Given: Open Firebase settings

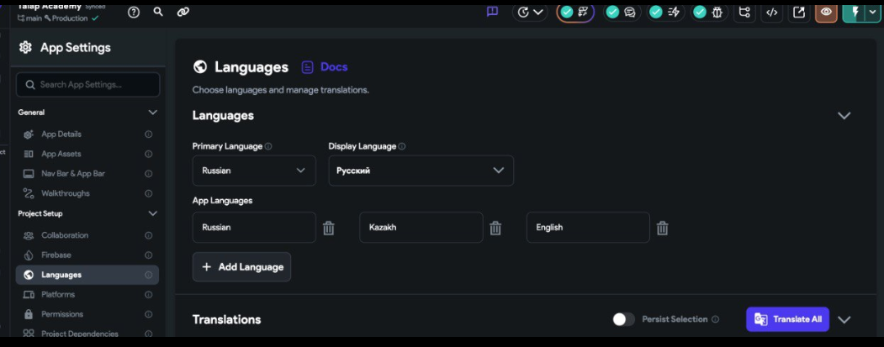Looking at the screenshot, I should (x=56, y=255).
